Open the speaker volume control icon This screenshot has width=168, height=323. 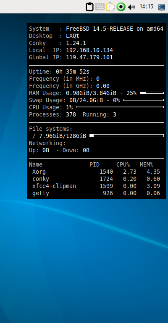[x=131, y=7]
